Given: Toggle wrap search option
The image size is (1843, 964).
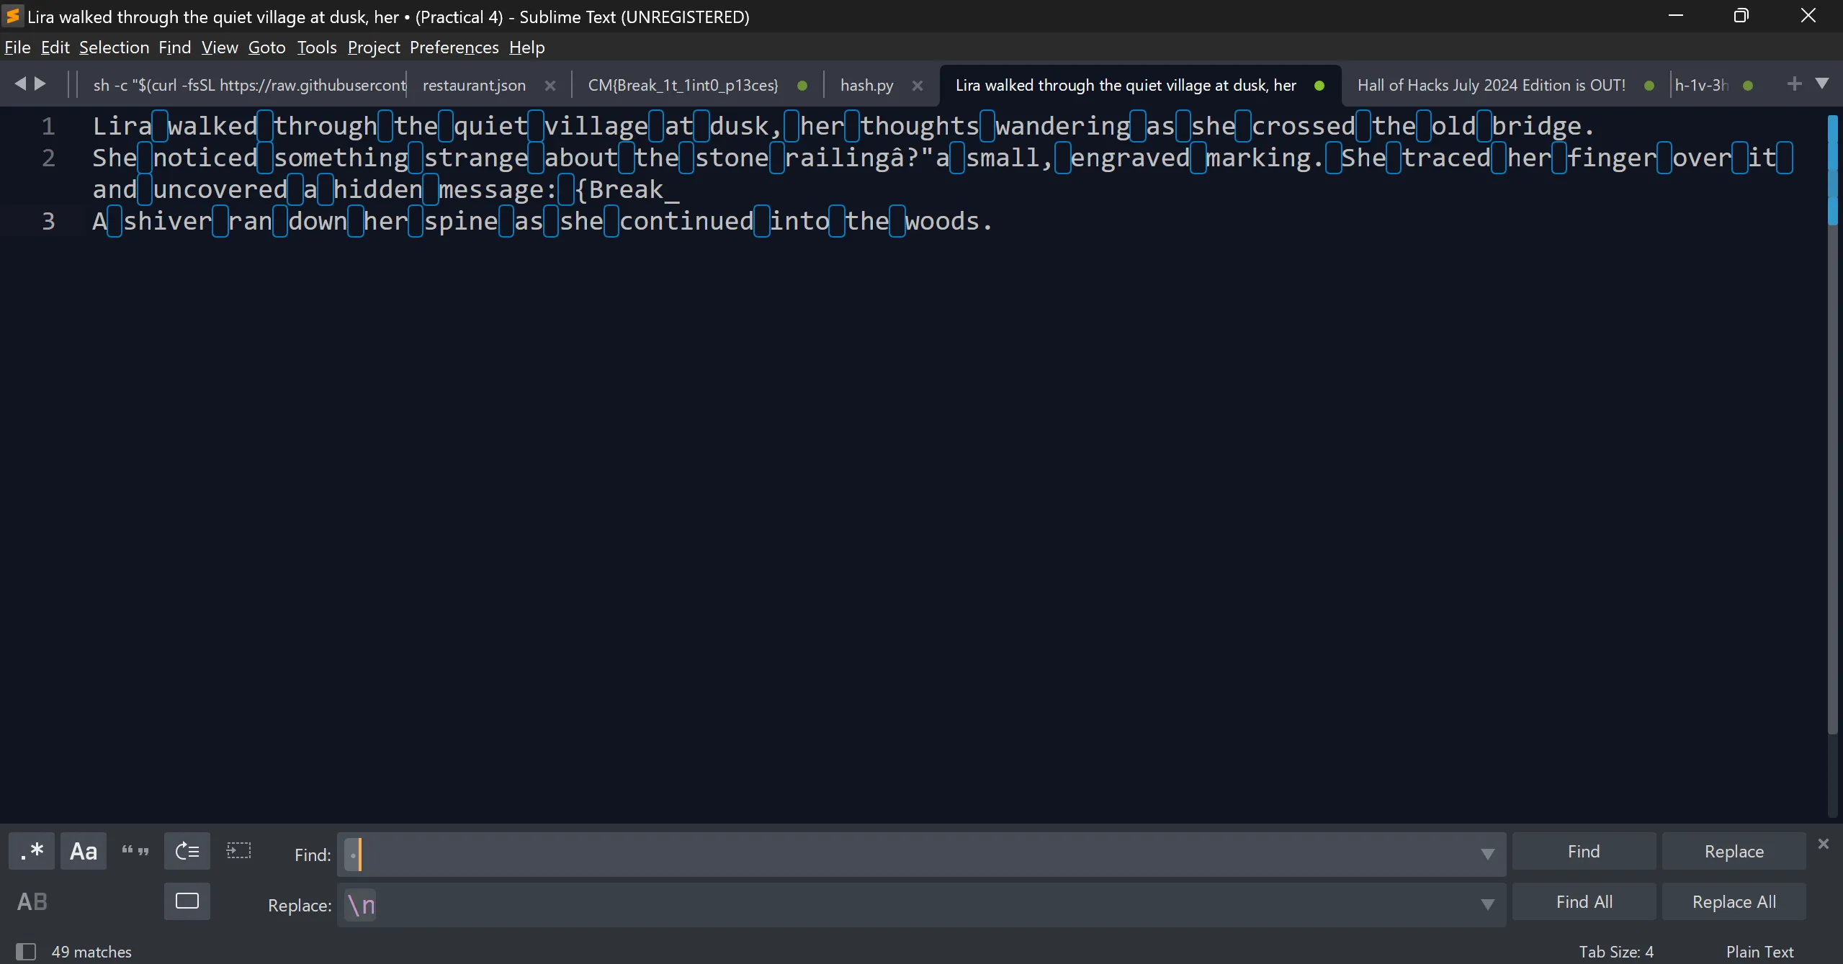Looking at the screenshot, I should click(x=187, y=851).
